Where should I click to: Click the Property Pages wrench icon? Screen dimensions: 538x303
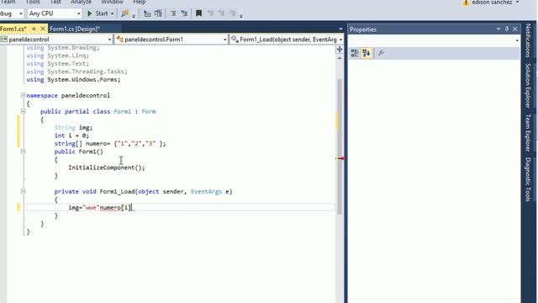click(x=381, y=53)
